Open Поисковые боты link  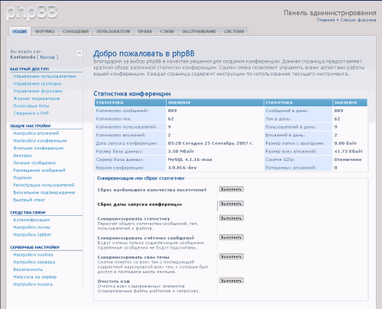coord(31,106)
